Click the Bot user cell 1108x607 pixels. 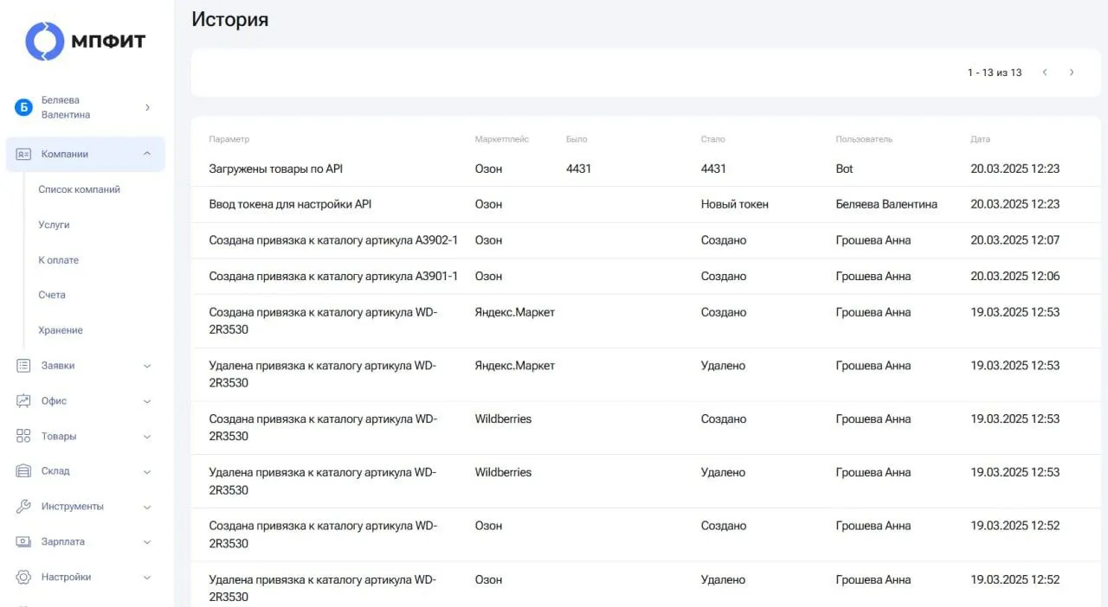[x=845, y=169]
